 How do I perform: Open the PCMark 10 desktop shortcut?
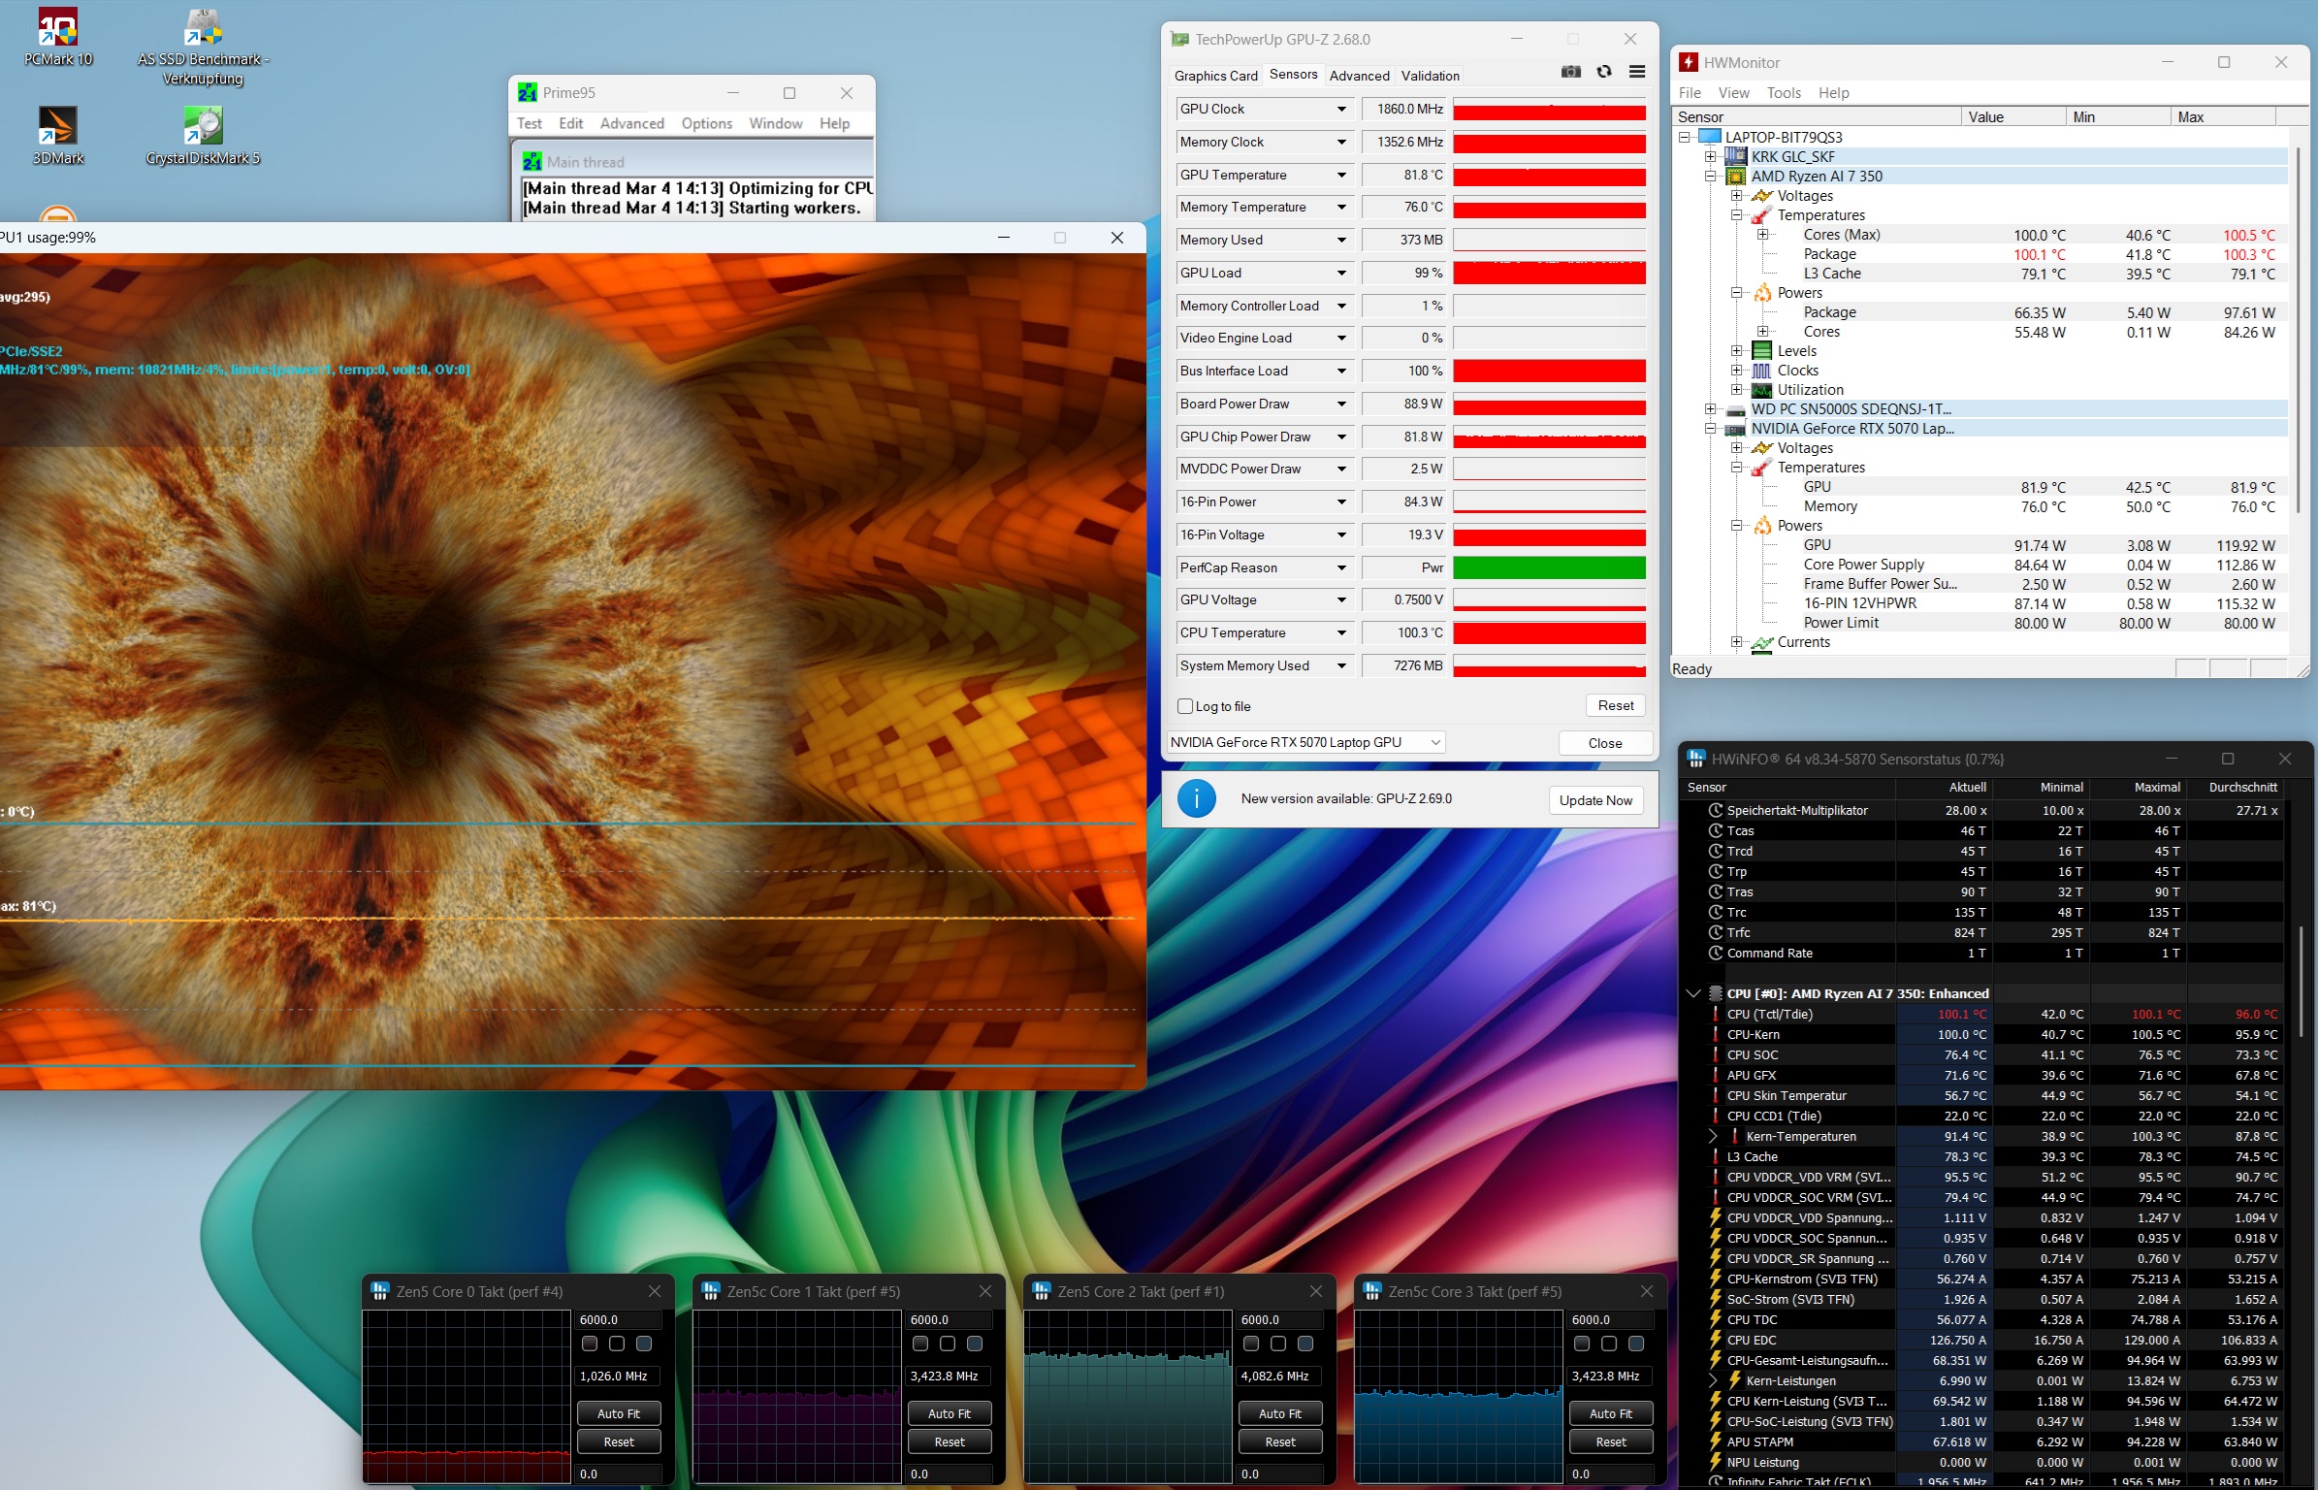(57, 29)
